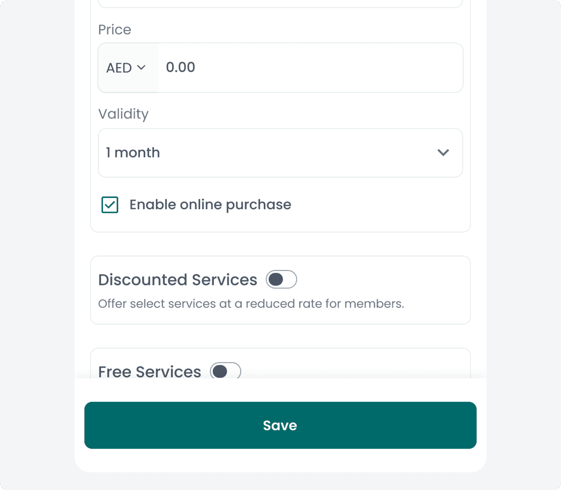Turn on the Free Services toggle
The image size is (561, 490).
click(225, 371)
